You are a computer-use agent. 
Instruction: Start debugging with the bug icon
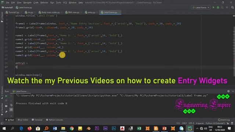coord(218,7)
